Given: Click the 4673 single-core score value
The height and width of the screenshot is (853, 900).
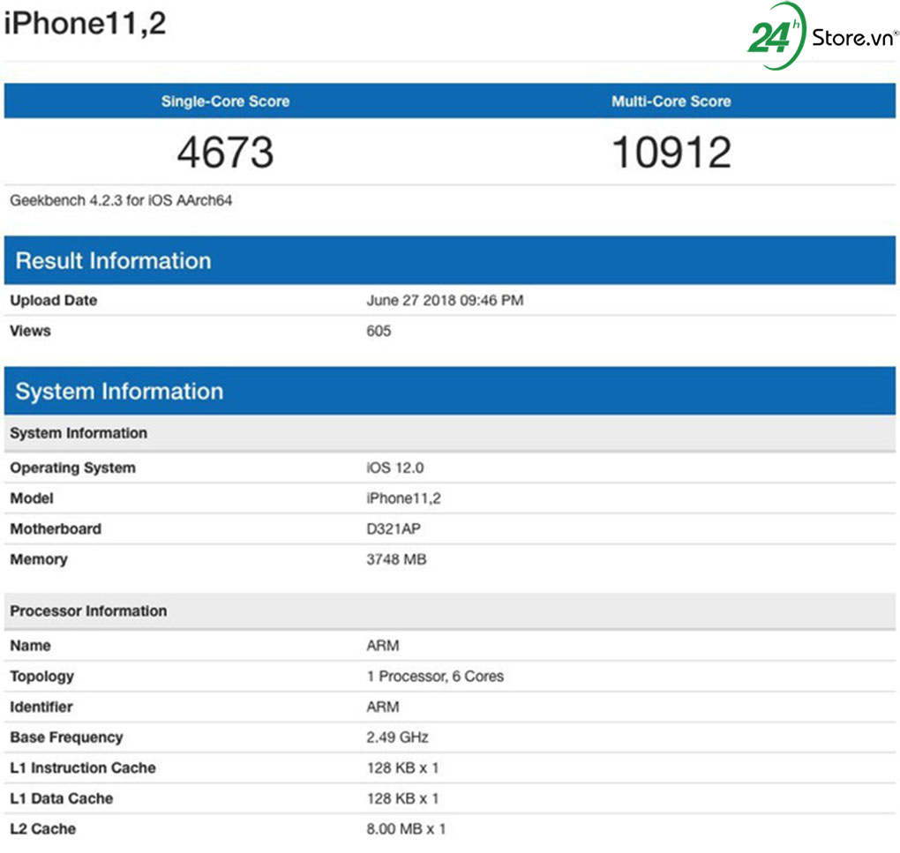Looking at the screenshot, I should click(223, 152).
